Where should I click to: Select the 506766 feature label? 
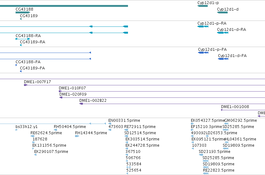[133, 158]
